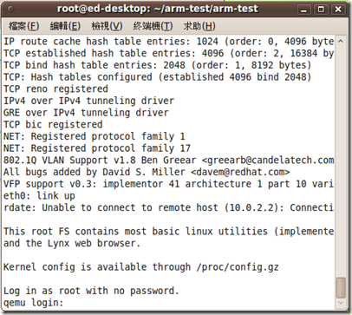352x315 pixels.
Task: Click 'Log in as root with no password.'
Action: click(x=91, y=291)
